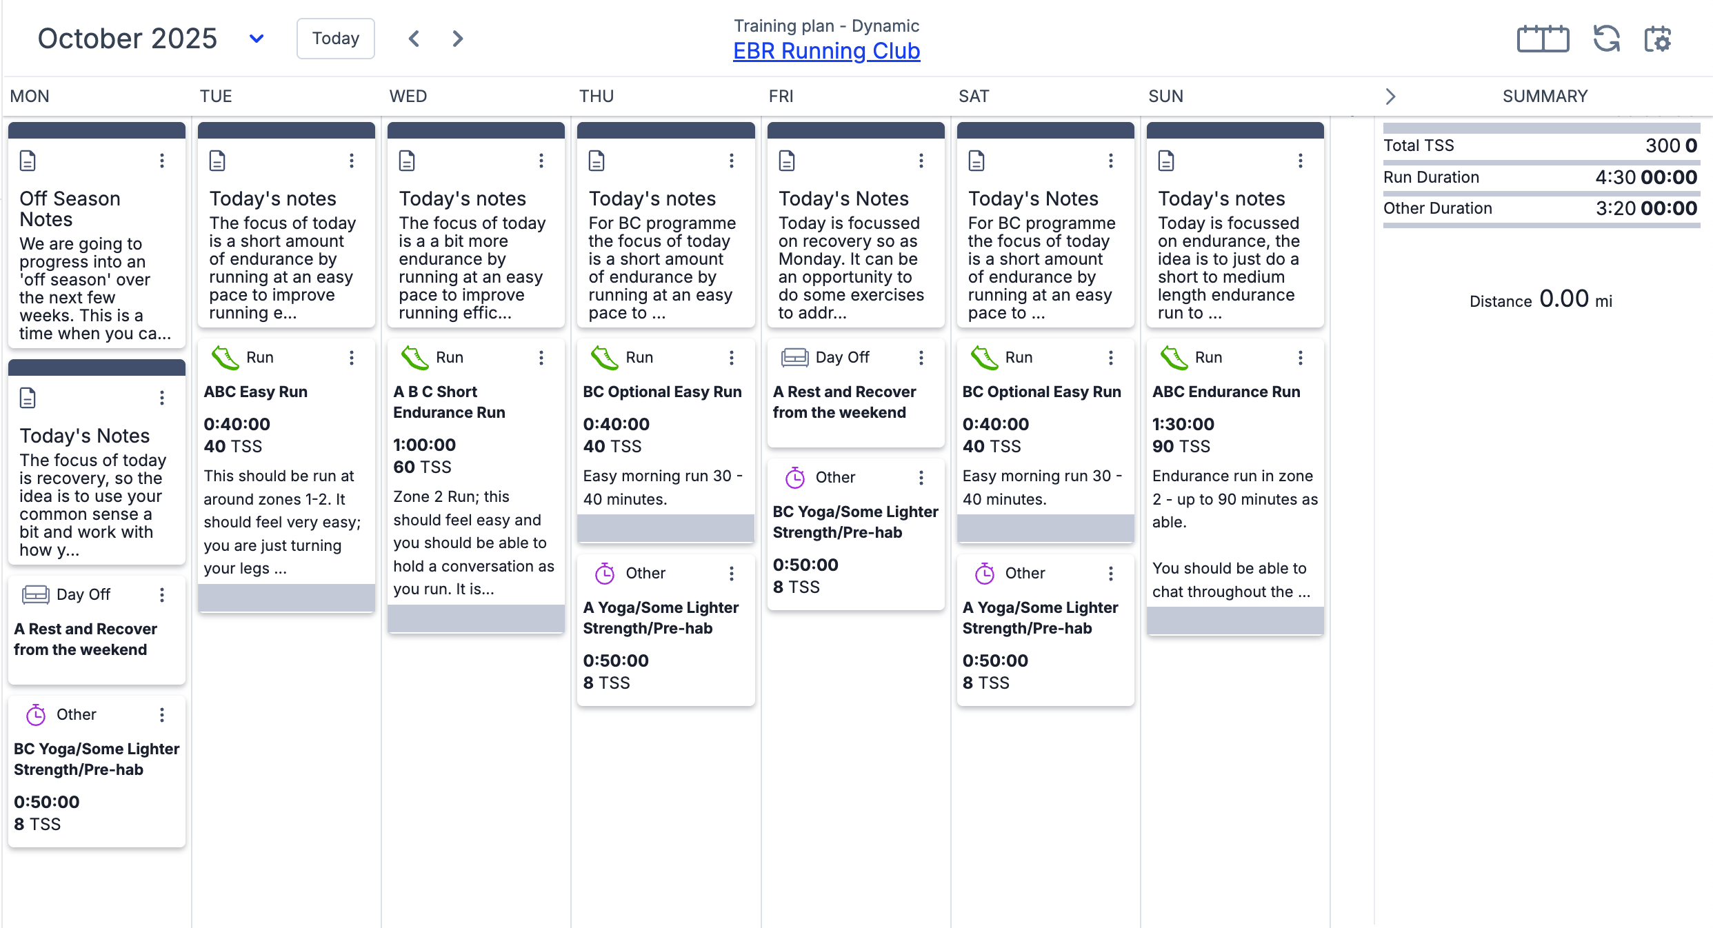Click the note icon on Off Season Notes
The image size is (1713, 928).
(x=28, y=161)
